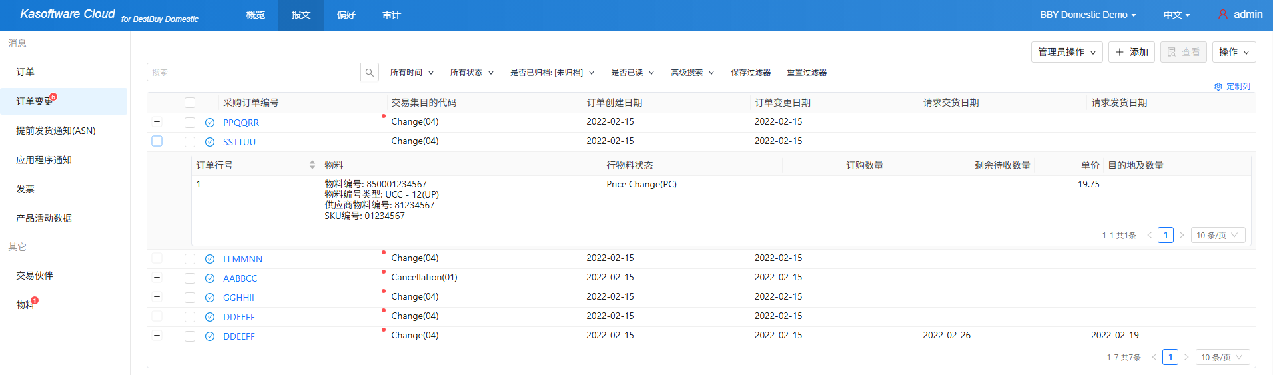Click the search magnifier icon button
Screen dimensions: 1273x375
click(x=370, y=73)
